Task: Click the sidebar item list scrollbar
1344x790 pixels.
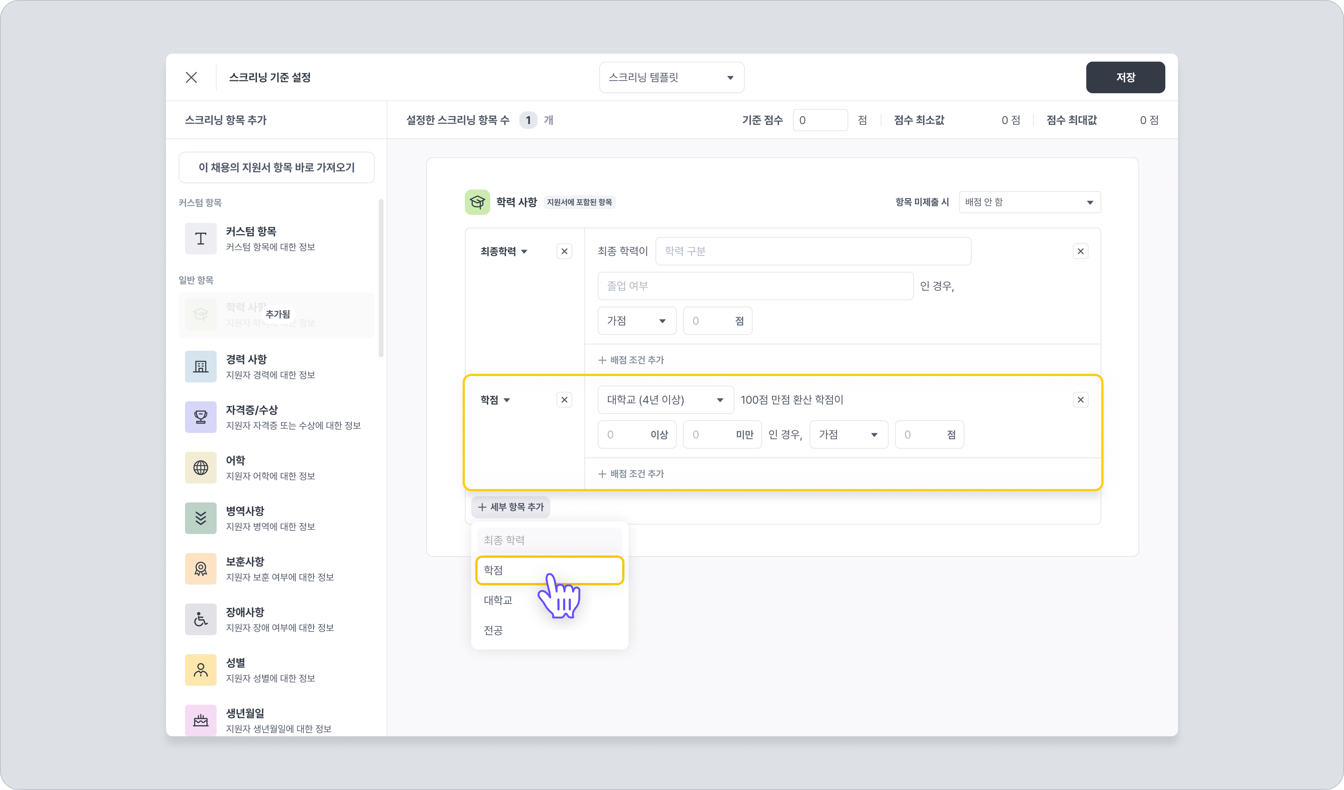Action: 381,277
